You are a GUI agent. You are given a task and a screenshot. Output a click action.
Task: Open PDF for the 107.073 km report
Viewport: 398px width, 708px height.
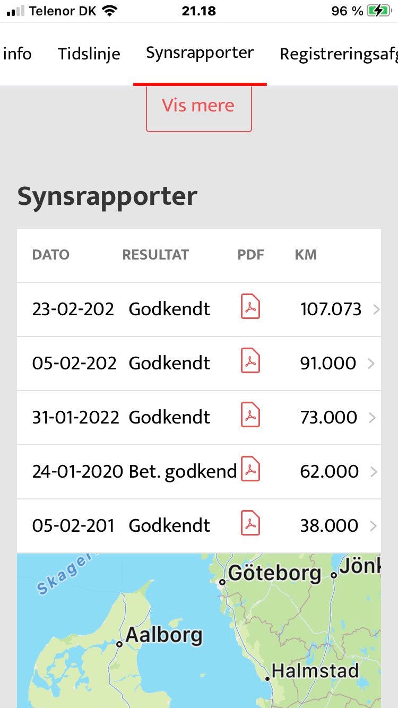tap(250, 308)
